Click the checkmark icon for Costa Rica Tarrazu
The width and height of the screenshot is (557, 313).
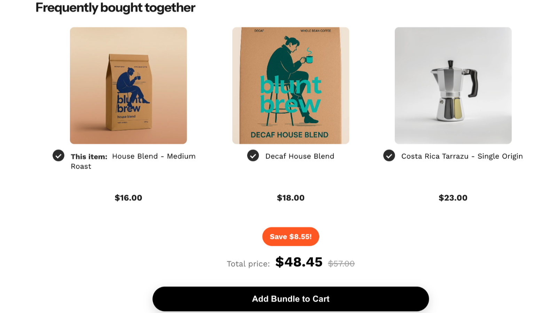click(x=389, y=156)
